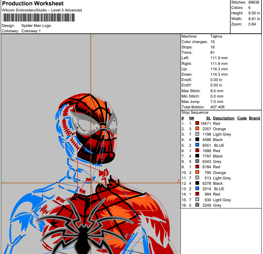The height and width of the screenshot is (254, 263).
Task: Click the '#' column header
Action: tap(183, 118)
